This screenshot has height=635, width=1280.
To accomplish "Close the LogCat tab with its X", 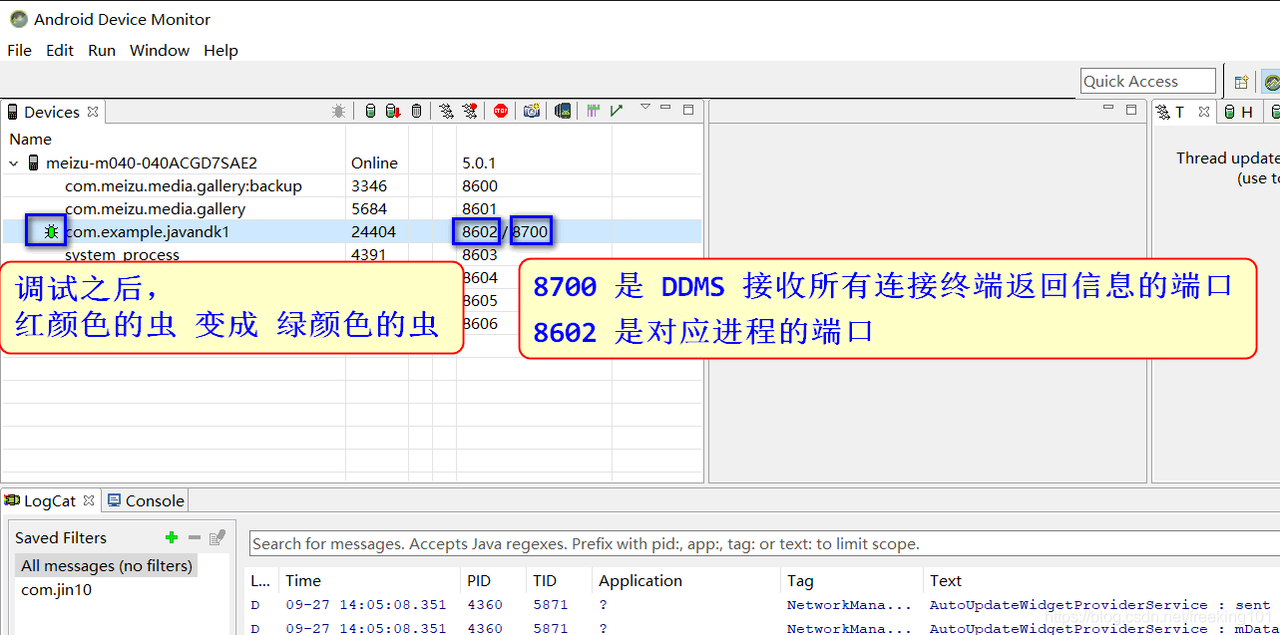I will tap(89, 500).
